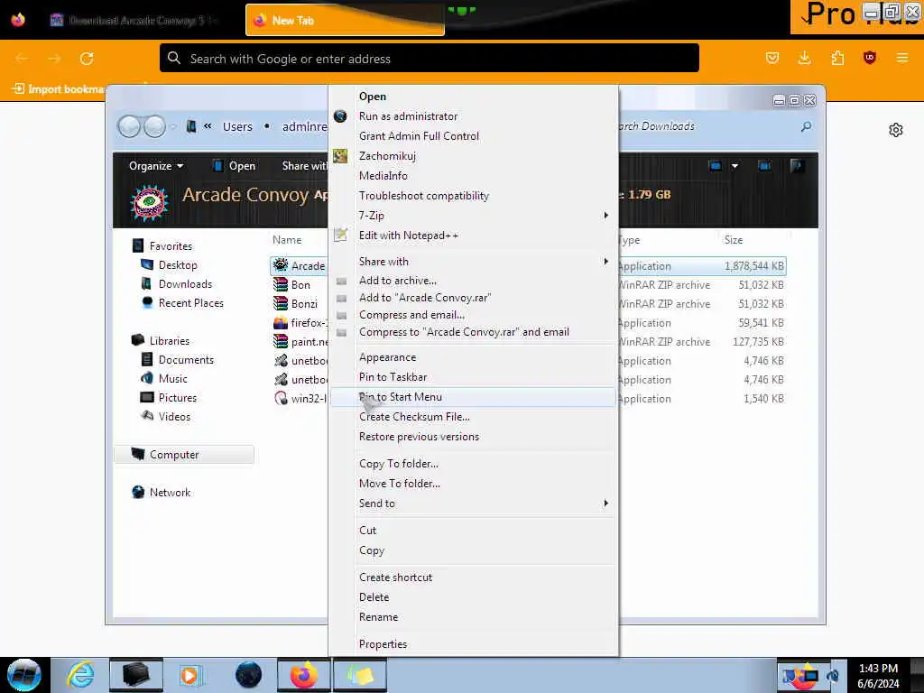This screenshot has height=693, width=924.
Task: Click Rename in context menu
Action: (378, 617)
